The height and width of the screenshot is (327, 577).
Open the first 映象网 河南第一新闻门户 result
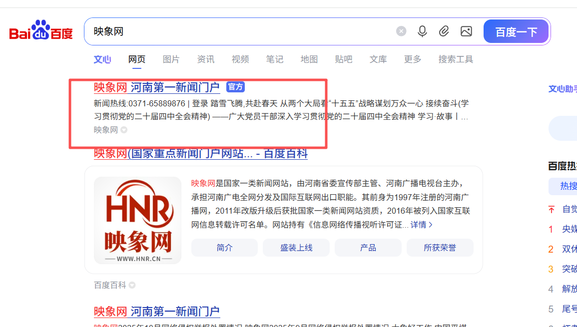pos(157,87)
